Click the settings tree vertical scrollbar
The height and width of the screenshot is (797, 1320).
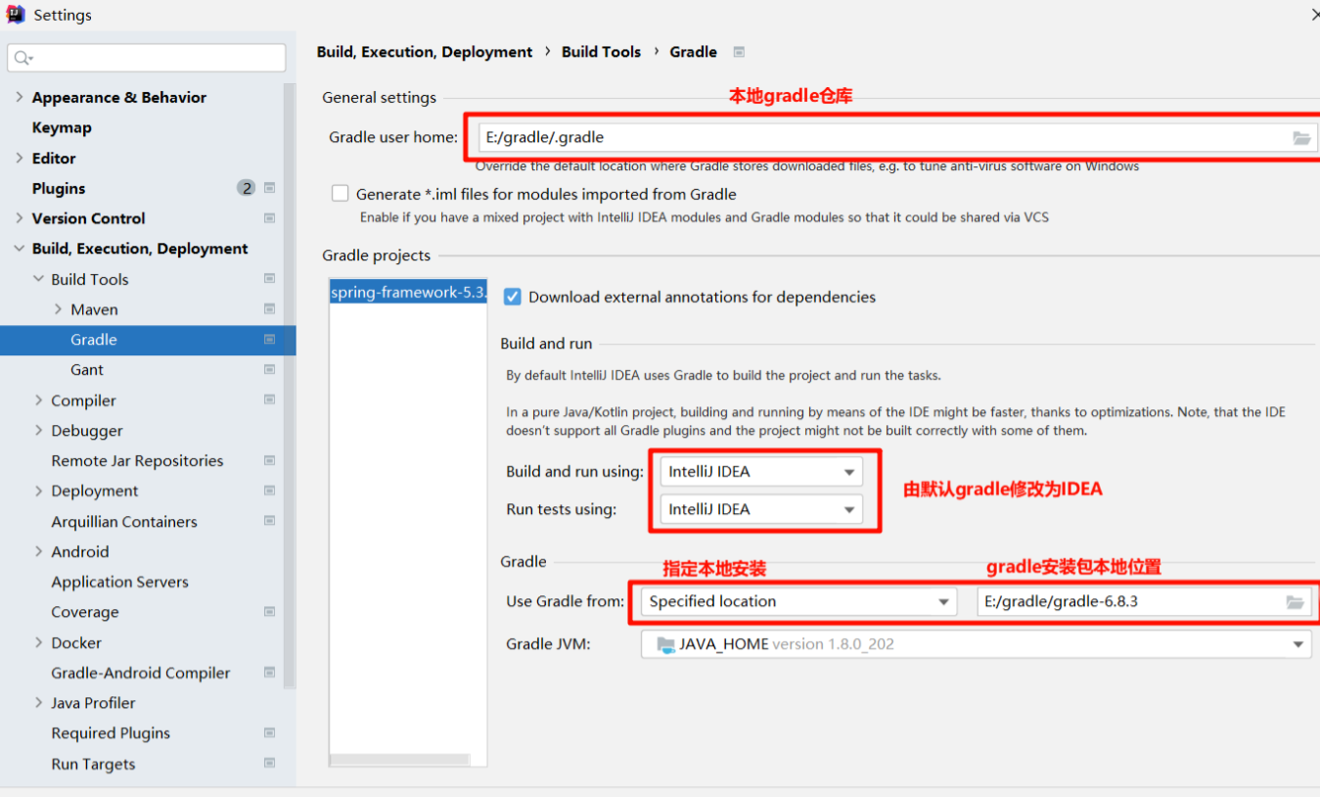(x=290, y=387)
